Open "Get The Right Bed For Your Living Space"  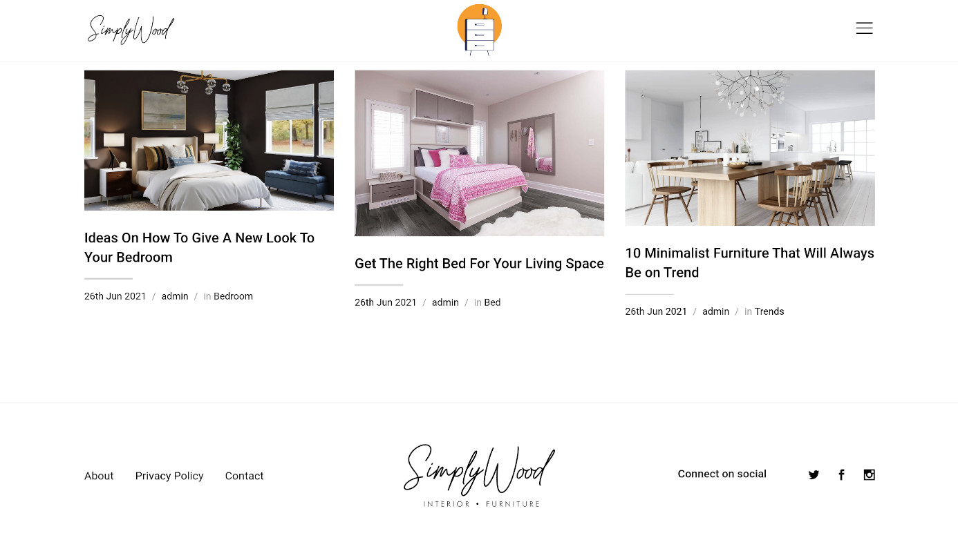tap(479, 264)
